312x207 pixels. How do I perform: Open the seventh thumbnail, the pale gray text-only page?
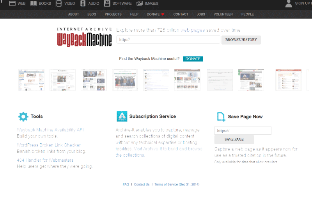point(220,80)
